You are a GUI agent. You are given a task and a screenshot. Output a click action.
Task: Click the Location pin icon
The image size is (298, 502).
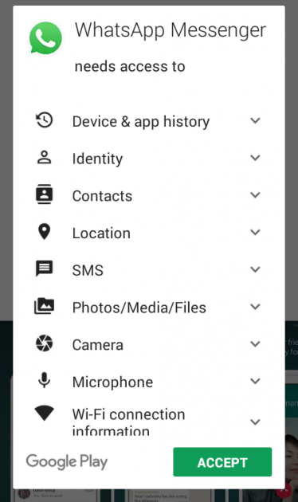[x=44, y=231]
